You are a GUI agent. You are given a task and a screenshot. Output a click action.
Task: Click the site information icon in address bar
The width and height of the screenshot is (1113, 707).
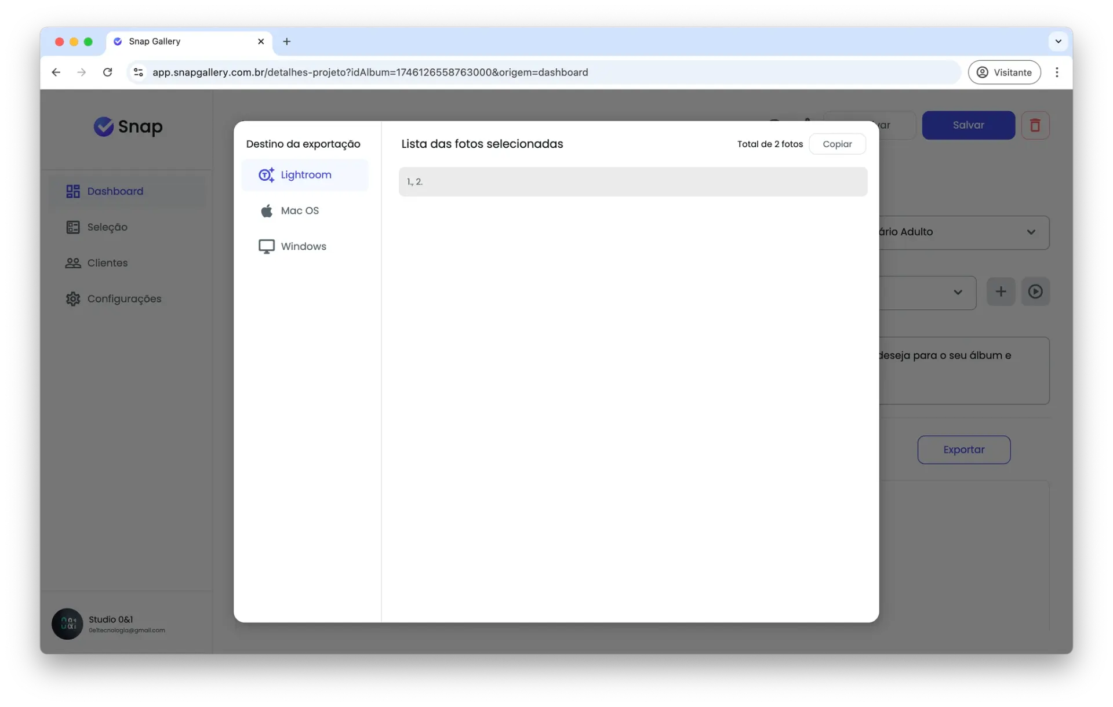139,72
